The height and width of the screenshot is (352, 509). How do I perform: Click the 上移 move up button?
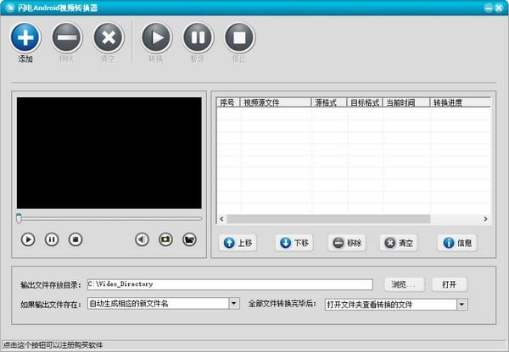(x=238, y=243)
